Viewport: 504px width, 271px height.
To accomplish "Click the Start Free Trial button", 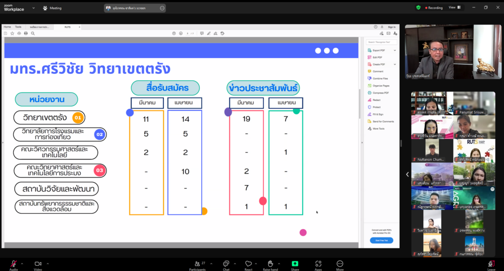I will [381, 240].
